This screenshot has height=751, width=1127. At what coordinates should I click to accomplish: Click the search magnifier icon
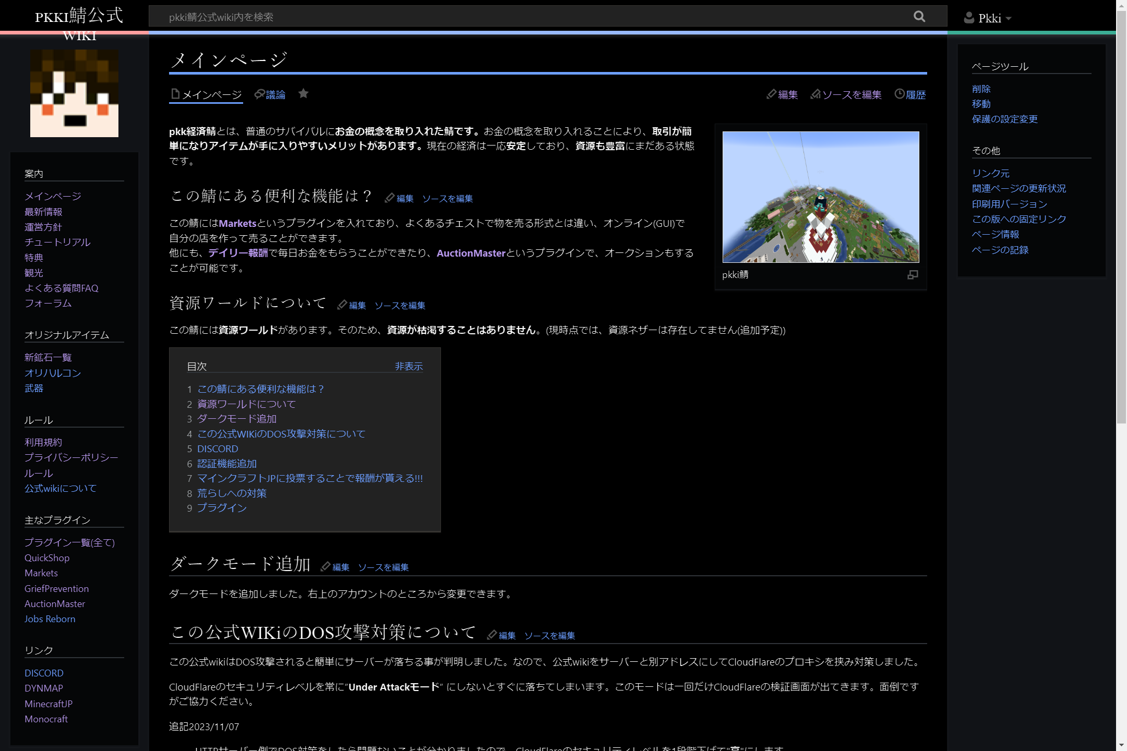coord(919,17)
